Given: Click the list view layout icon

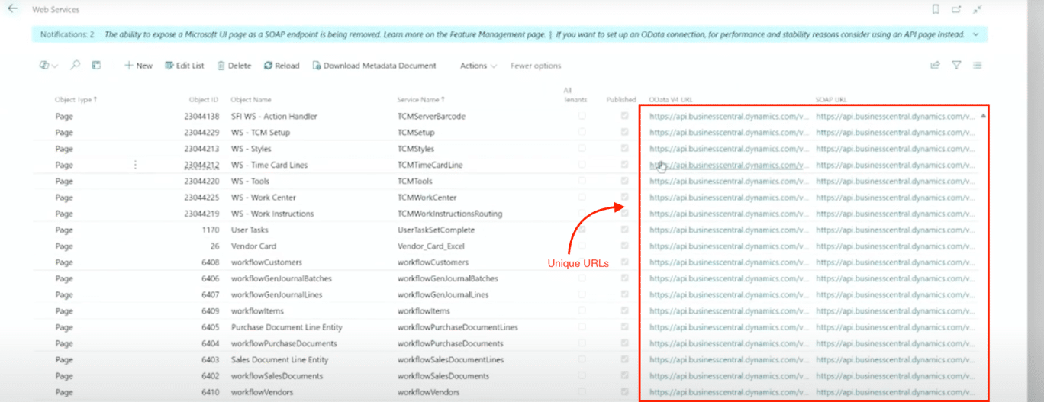Looking at the screenshot, I should pyautogui.click(x=977, y=66).
